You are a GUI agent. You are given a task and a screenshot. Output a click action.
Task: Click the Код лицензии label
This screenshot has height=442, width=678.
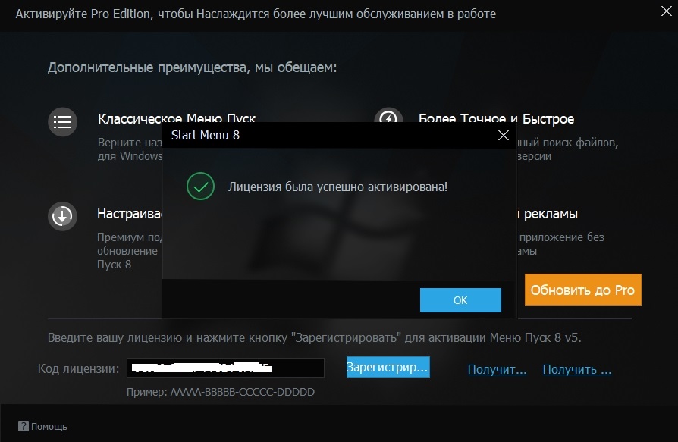coord(78,368)
